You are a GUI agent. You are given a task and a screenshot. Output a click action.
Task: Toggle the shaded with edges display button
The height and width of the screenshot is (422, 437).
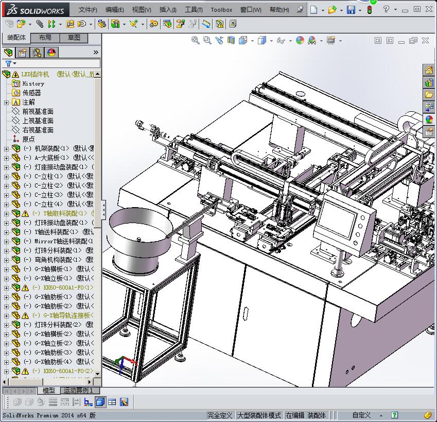coord(100,402)
